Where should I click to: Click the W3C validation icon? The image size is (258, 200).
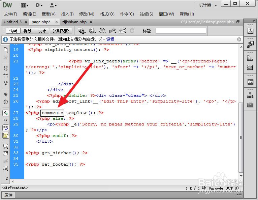point(112,31)
